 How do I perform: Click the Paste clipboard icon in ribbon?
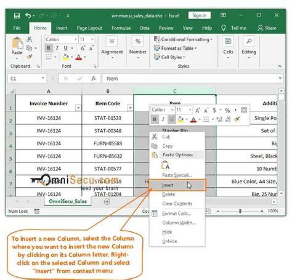(17, 43)
